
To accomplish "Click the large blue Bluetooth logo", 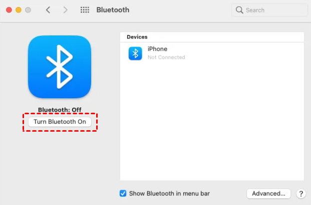I will pyautogui.click(x=60, y=67).
